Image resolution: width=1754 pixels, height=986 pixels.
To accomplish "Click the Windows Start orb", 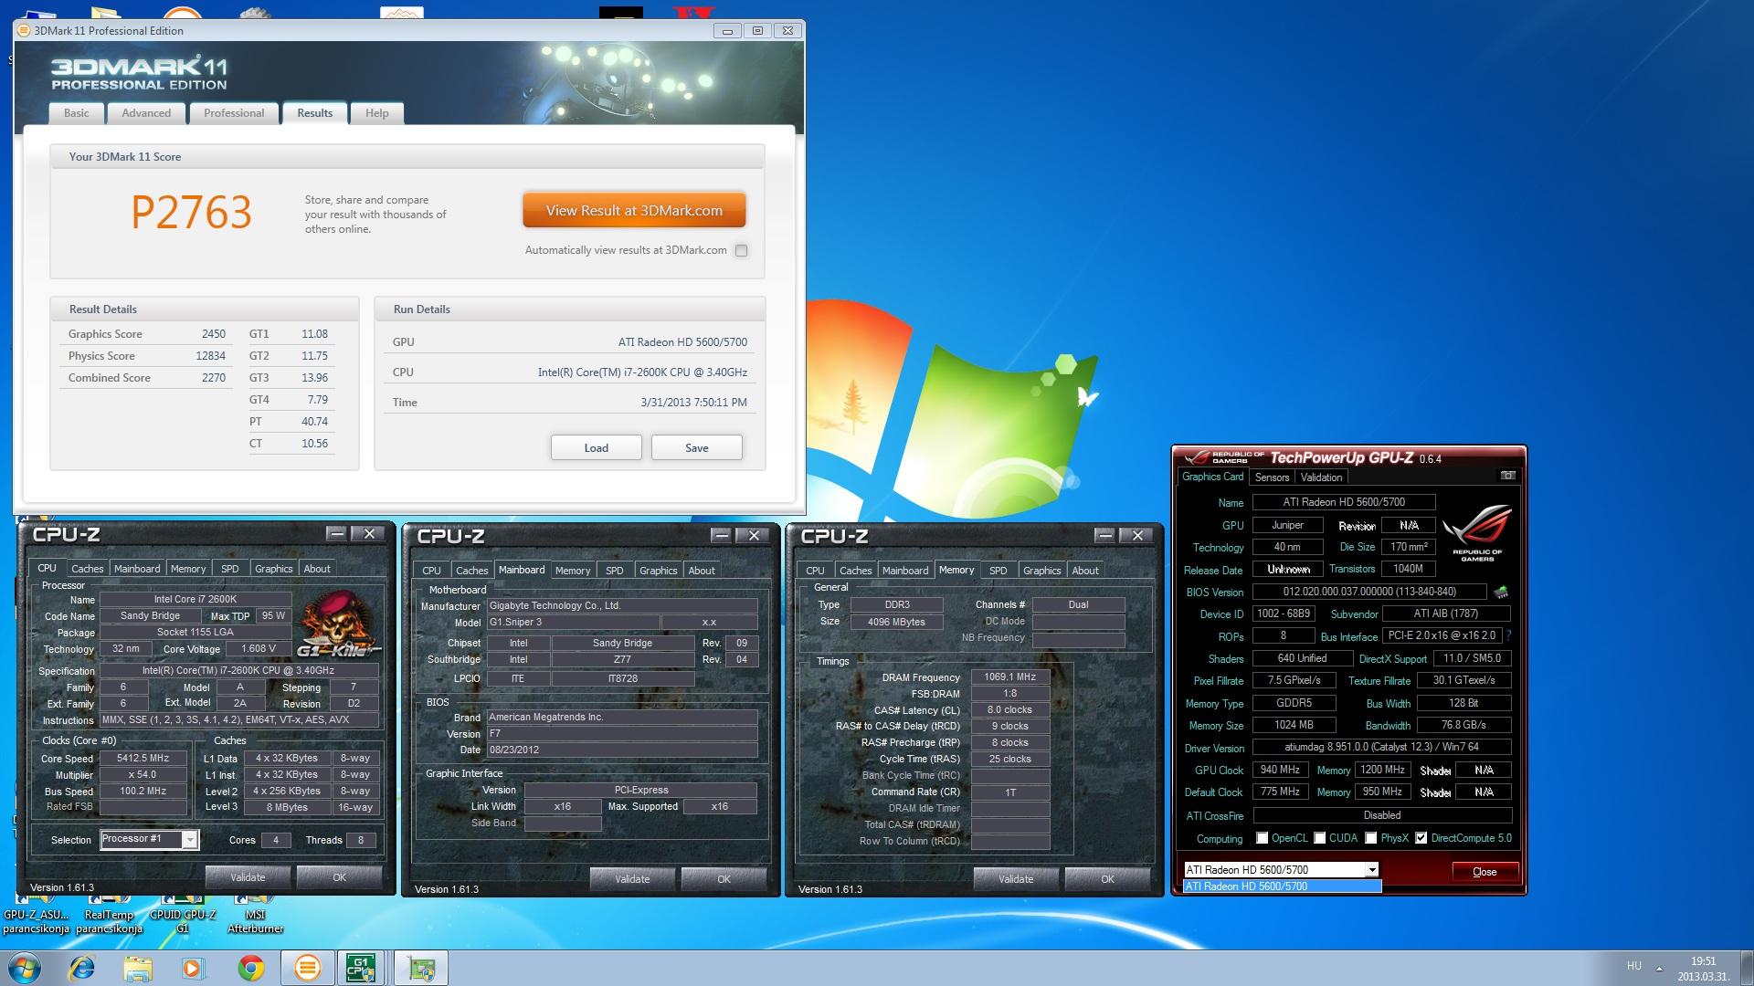I will tap(24, 968).
